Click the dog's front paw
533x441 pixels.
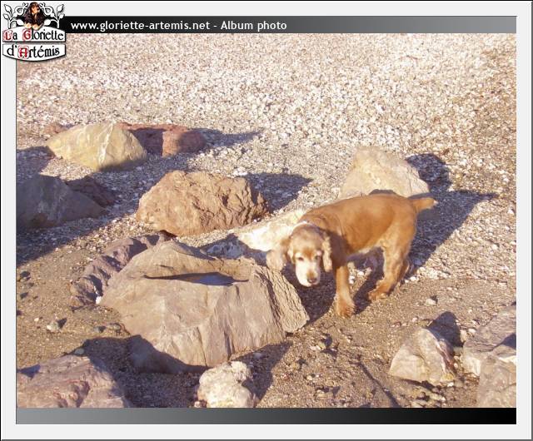pos(344,309)
